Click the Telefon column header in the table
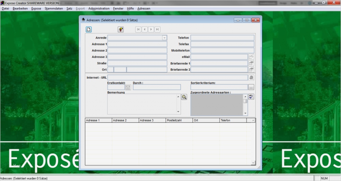Image resolution: width=341 pixels, height=181 pixels. [x=233, y=120]
